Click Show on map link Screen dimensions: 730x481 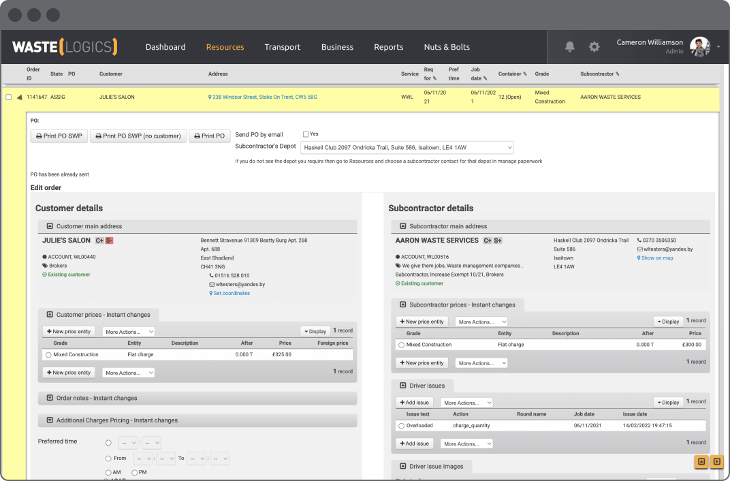[655, 258]
